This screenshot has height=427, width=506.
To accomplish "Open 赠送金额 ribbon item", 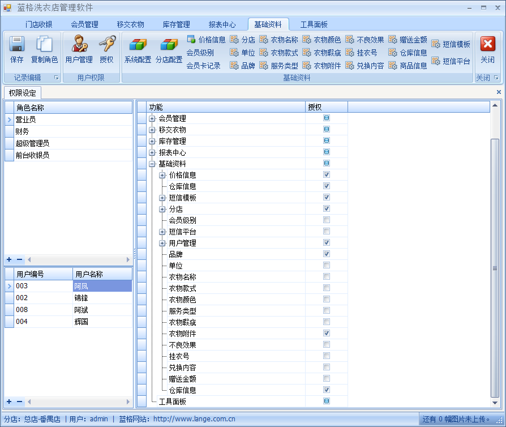I will (408, 40).
